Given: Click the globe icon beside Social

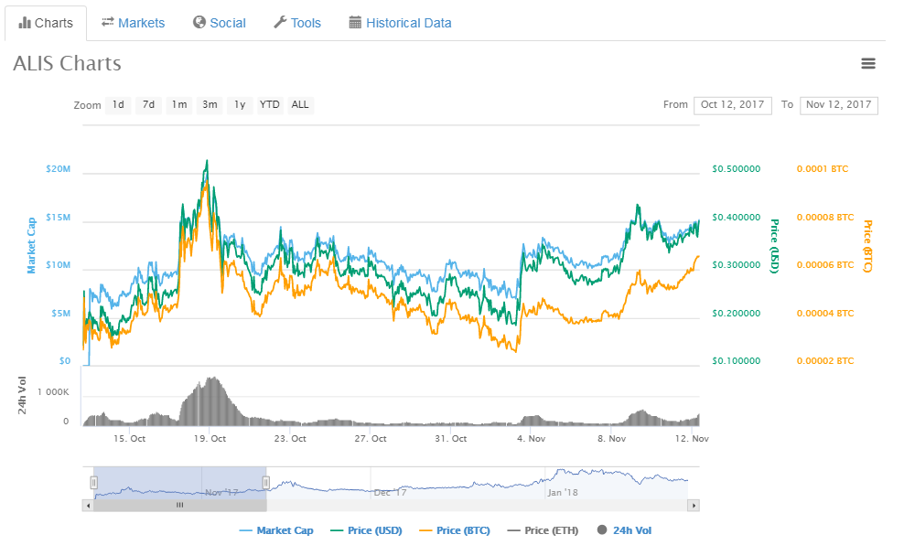Looking at the screenshot, I should [x=199, y=22].
